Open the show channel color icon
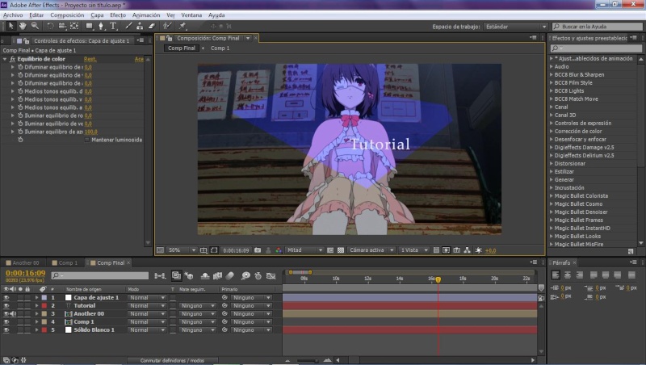This screenshot has height=365, width=646. tap(279, 250)
